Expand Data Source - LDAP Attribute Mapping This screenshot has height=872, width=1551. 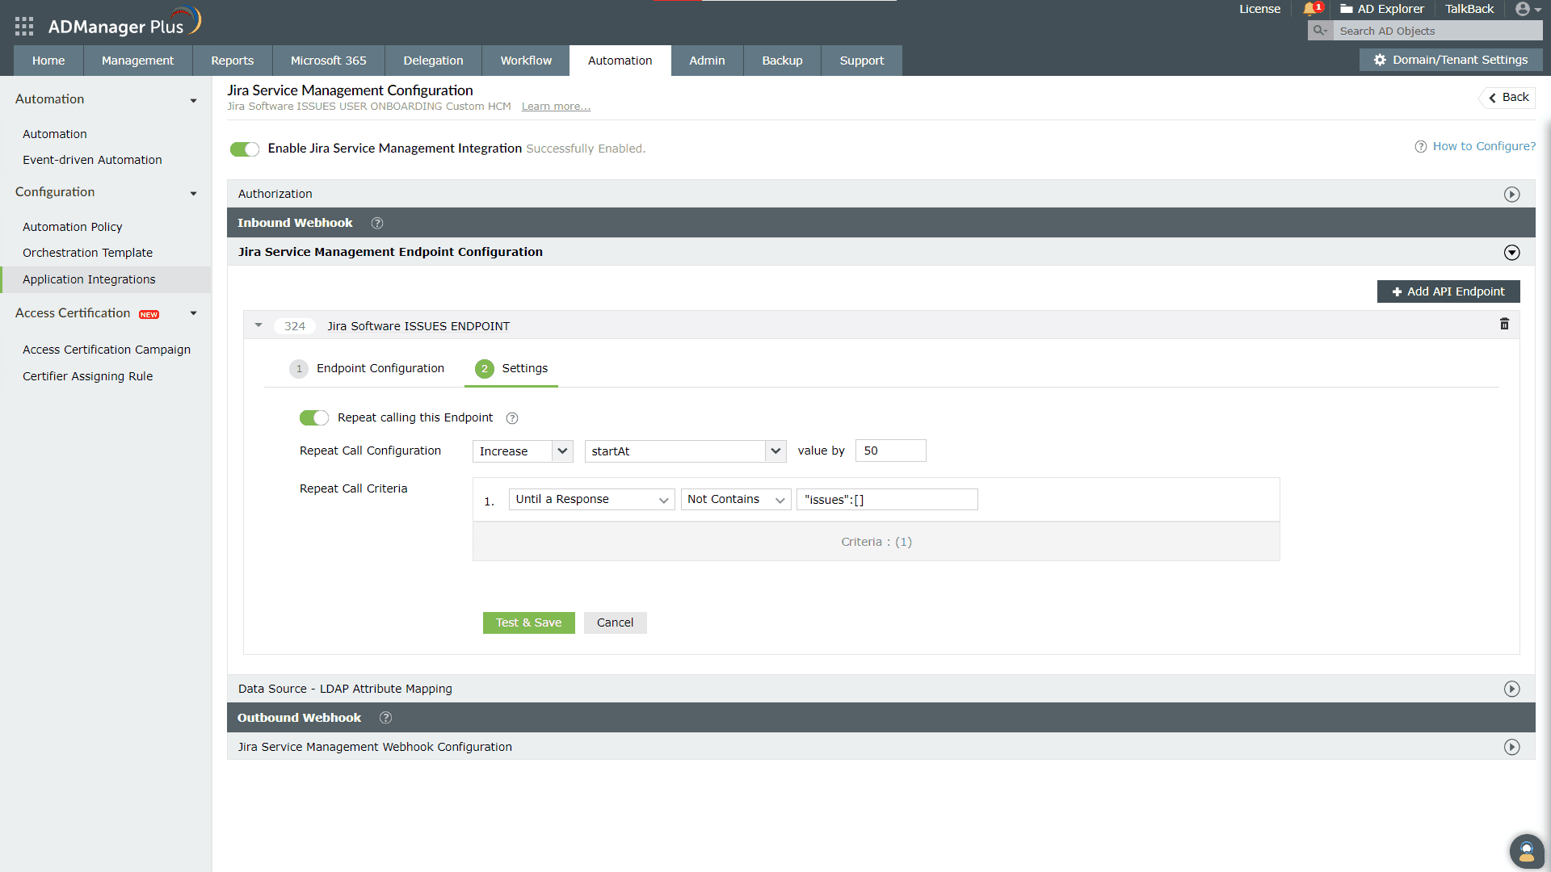[x=1512, y=690]
